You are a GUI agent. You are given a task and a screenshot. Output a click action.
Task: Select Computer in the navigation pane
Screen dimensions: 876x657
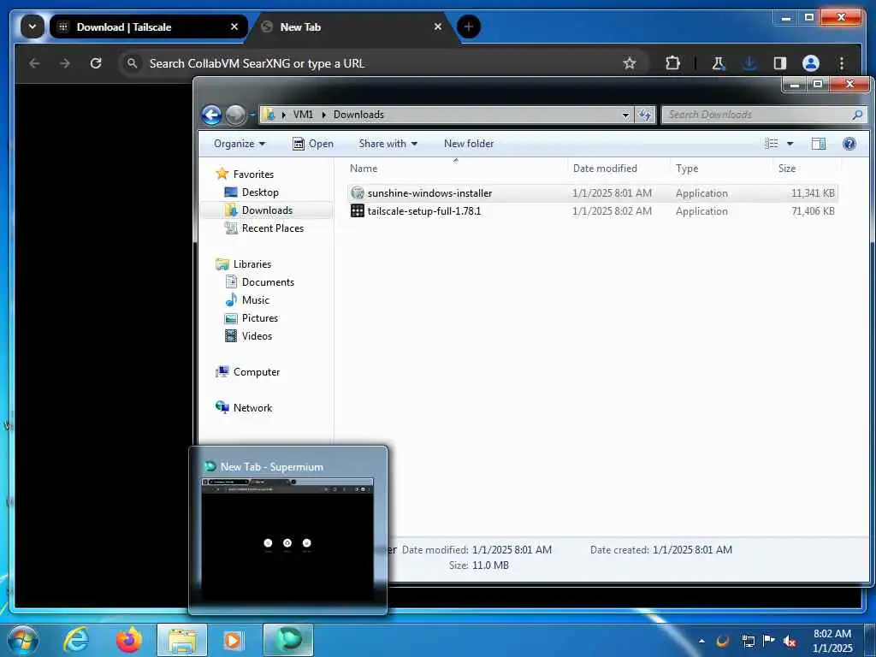pos(247,372)
